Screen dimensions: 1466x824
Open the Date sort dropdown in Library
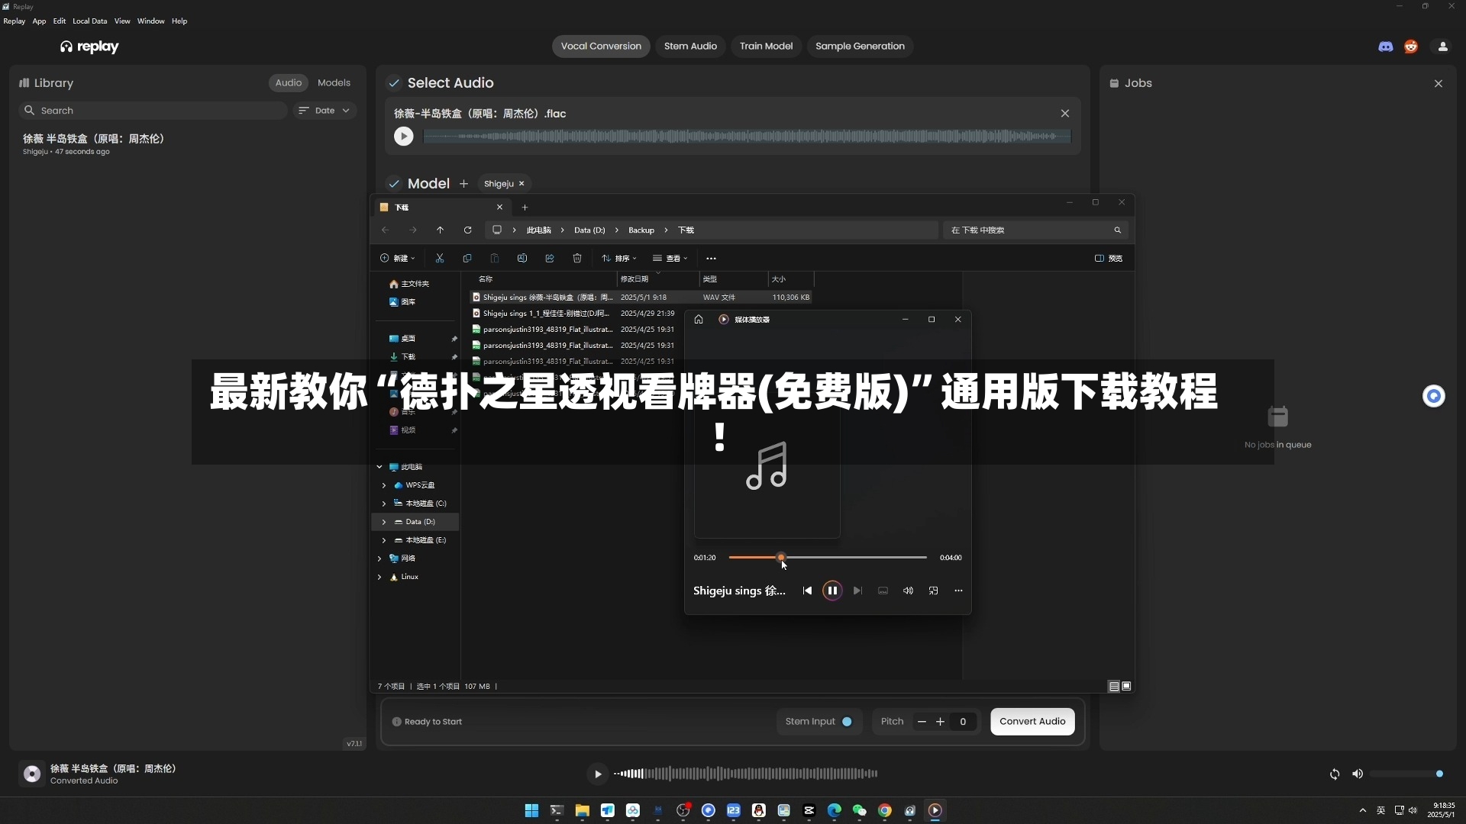pyautogui.click(x=325, y=111)
